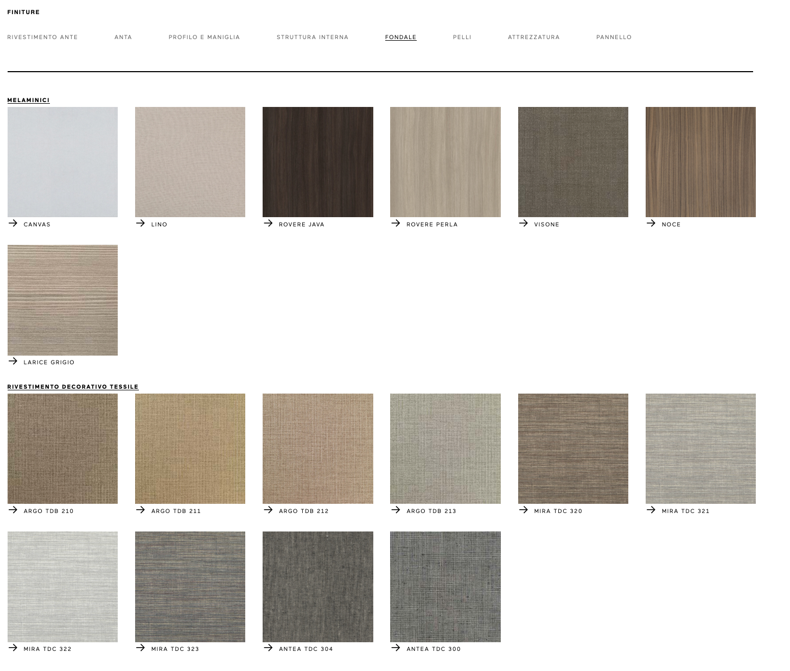
Task: Pick the Argo TDB 213 textile swatch
Action: tap(445, 448)
